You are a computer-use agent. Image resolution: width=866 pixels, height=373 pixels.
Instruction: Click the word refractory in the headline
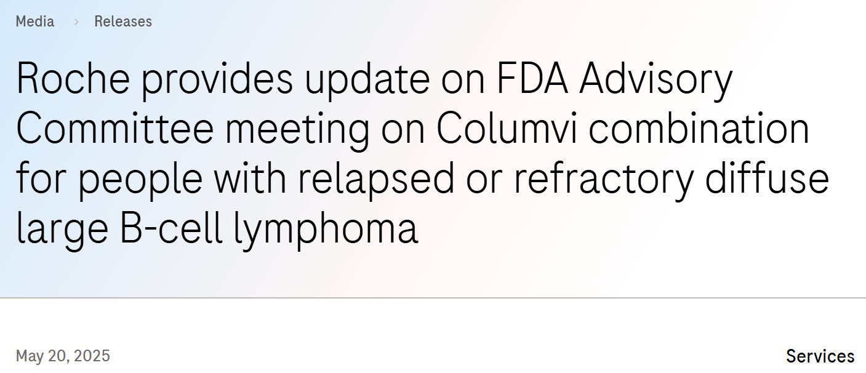(x=603, y=178)
